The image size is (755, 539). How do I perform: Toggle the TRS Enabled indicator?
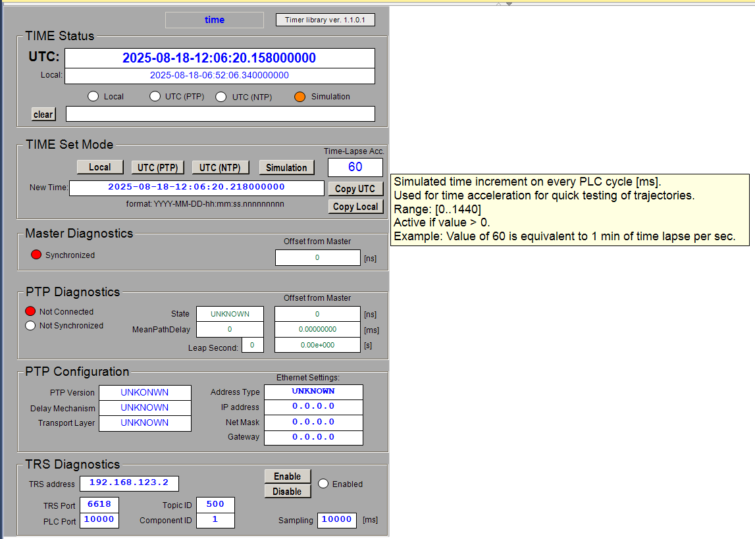323,484
